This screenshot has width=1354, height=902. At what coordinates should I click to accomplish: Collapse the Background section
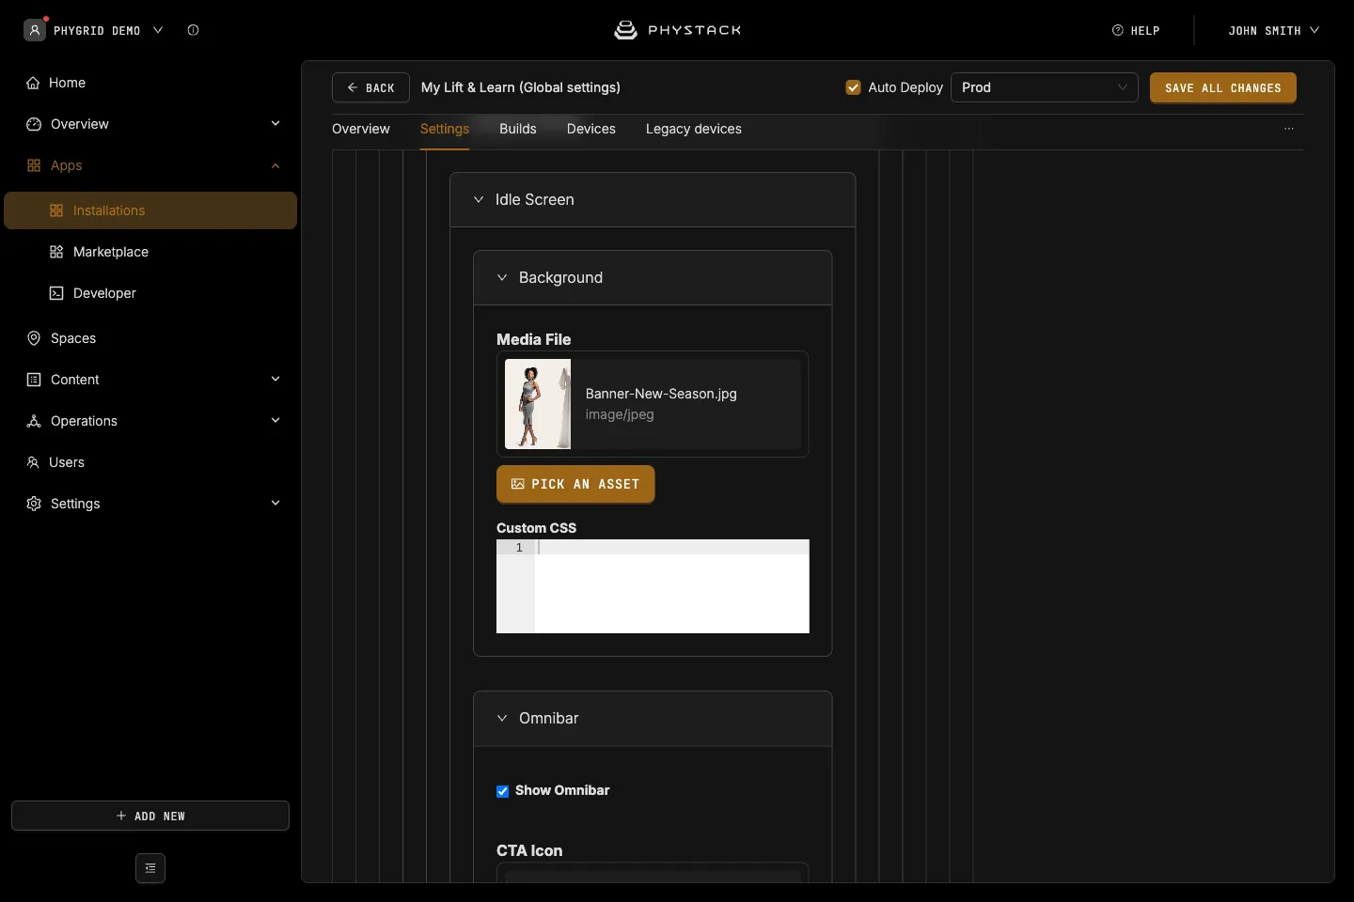click(502, 277)
